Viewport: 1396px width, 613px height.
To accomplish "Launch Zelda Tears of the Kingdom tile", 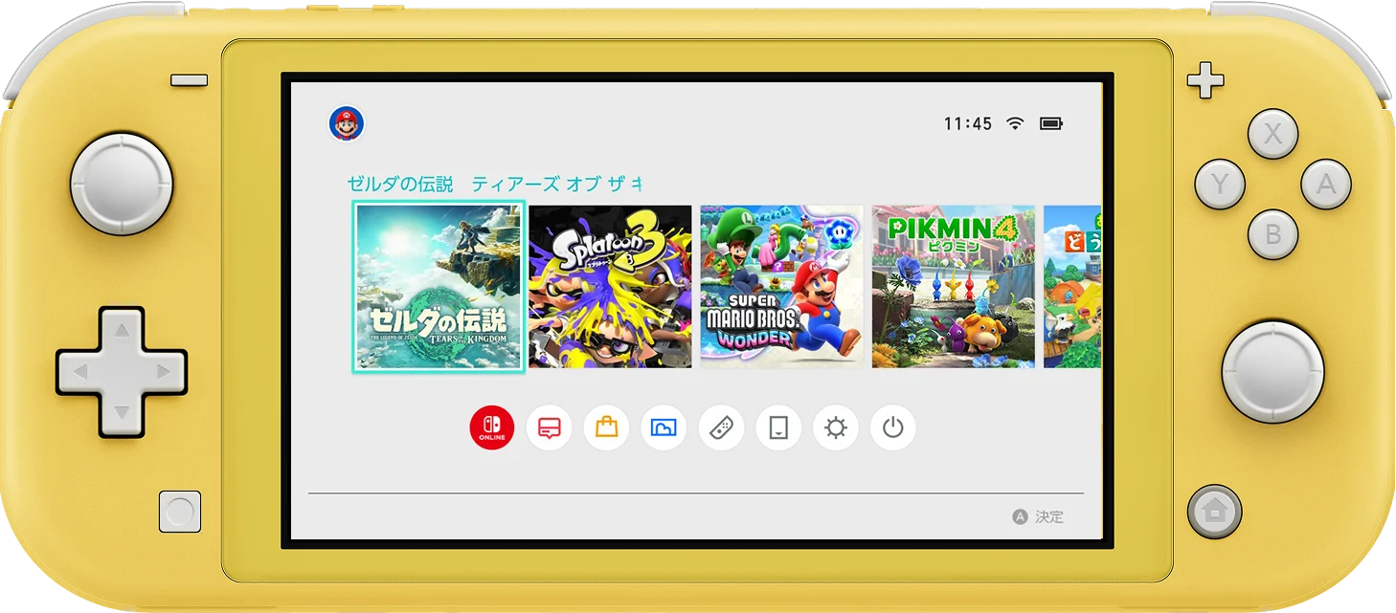I will tap(439, 286).
